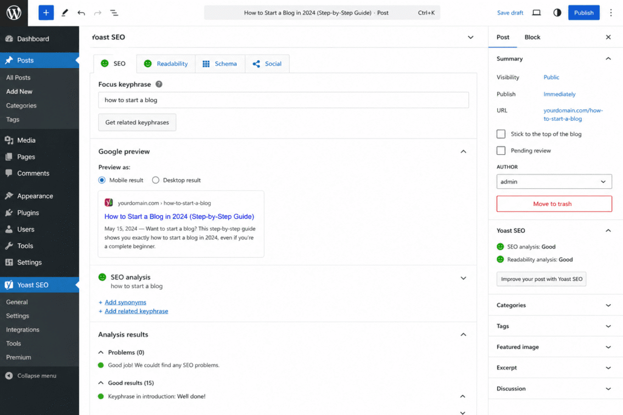Image resolution: width=623 pixels, height=415 pixels.
Task: Check Stick to the top of the blog
Action: tap(501, 134)
